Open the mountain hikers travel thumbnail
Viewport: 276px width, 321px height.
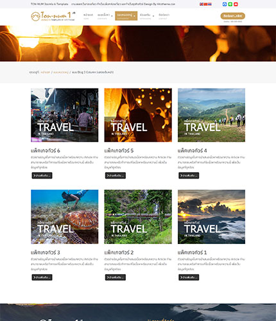(x=211, y=115)
